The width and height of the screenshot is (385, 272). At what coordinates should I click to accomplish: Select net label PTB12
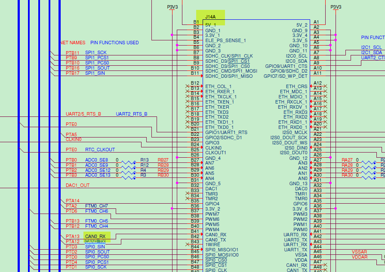pyautogui.click(x=73, y=226)
